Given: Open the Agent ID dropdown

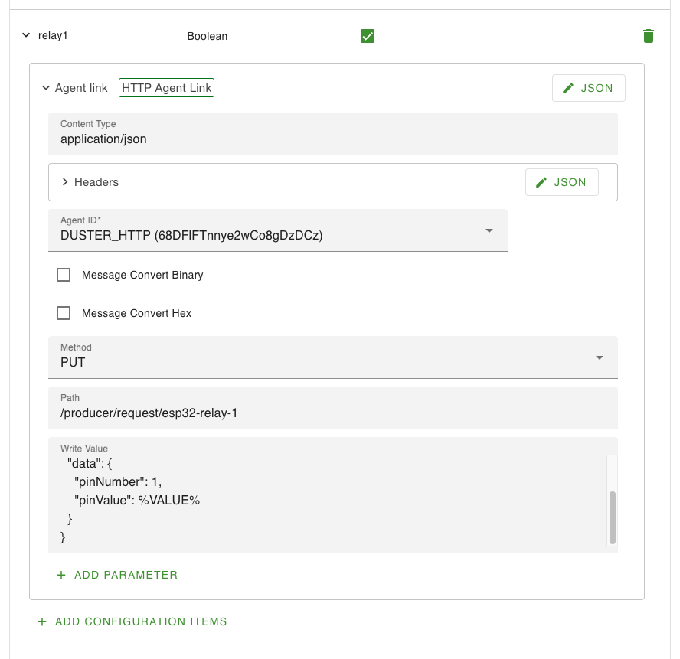Looking at the screenshot, I should click(489, 230).
